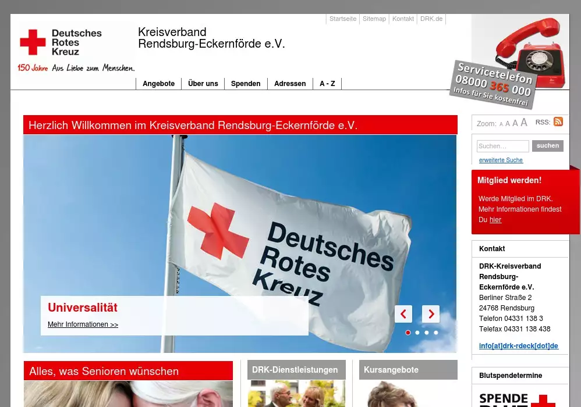Click the Deutsches Rotes Kreuz logo
This screenshot has width=581, height=407.
(x=61, y=42)
